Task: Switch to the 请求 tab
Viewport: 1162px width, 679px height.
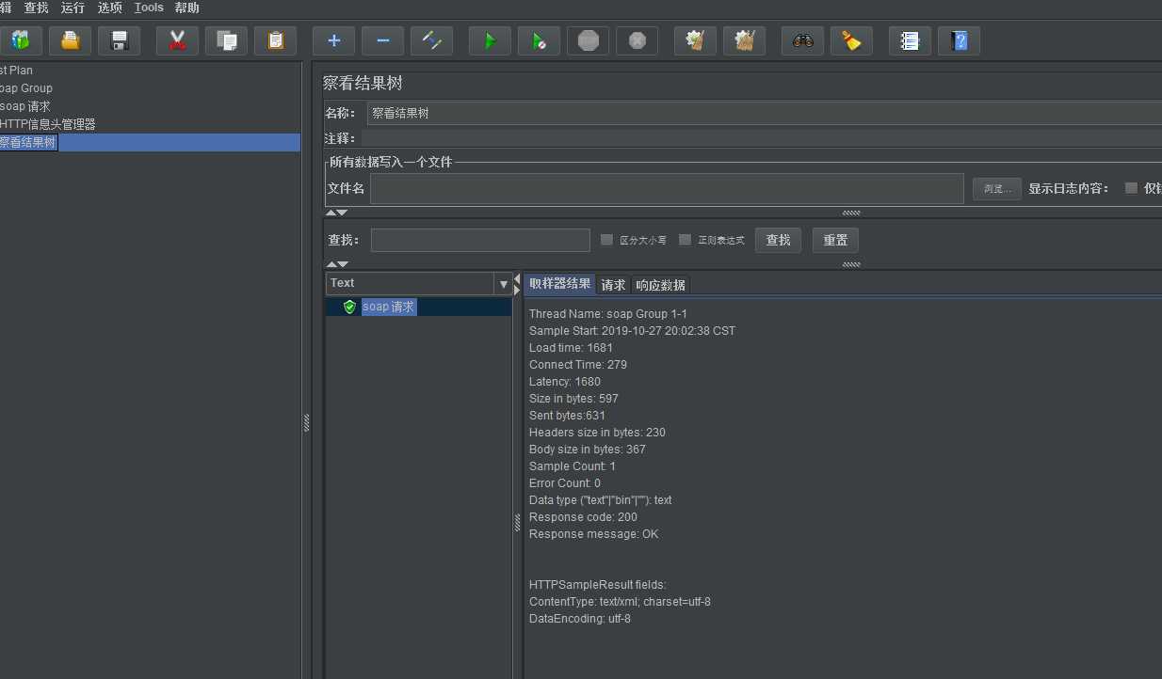Action: pos(613,285)
